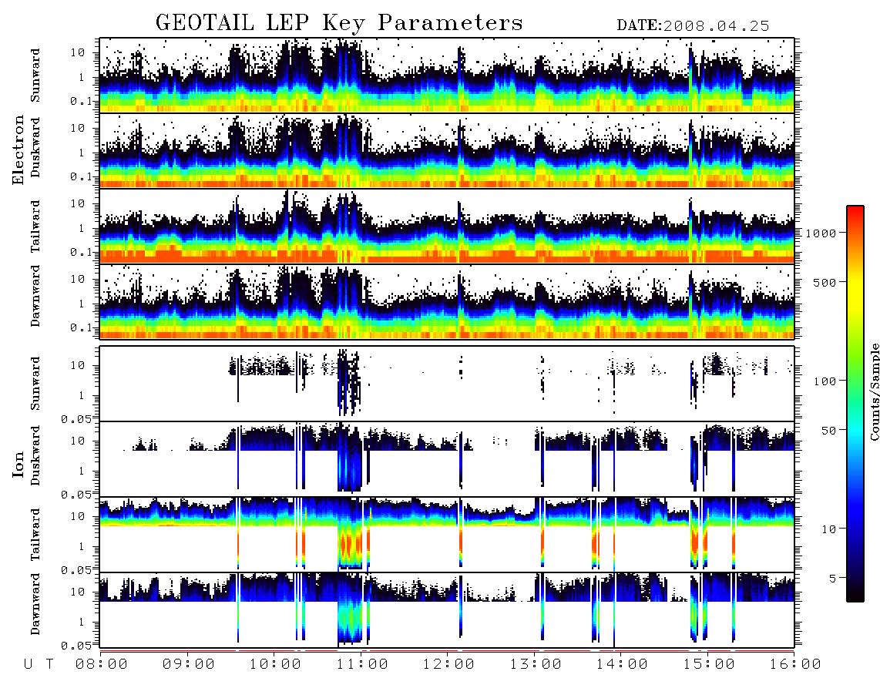Image resolution: width=880 pixels, height=678 pixels.
Task: Click the Ion Tailward panel label
Action: pyautogui.click(x=35, y=535)
